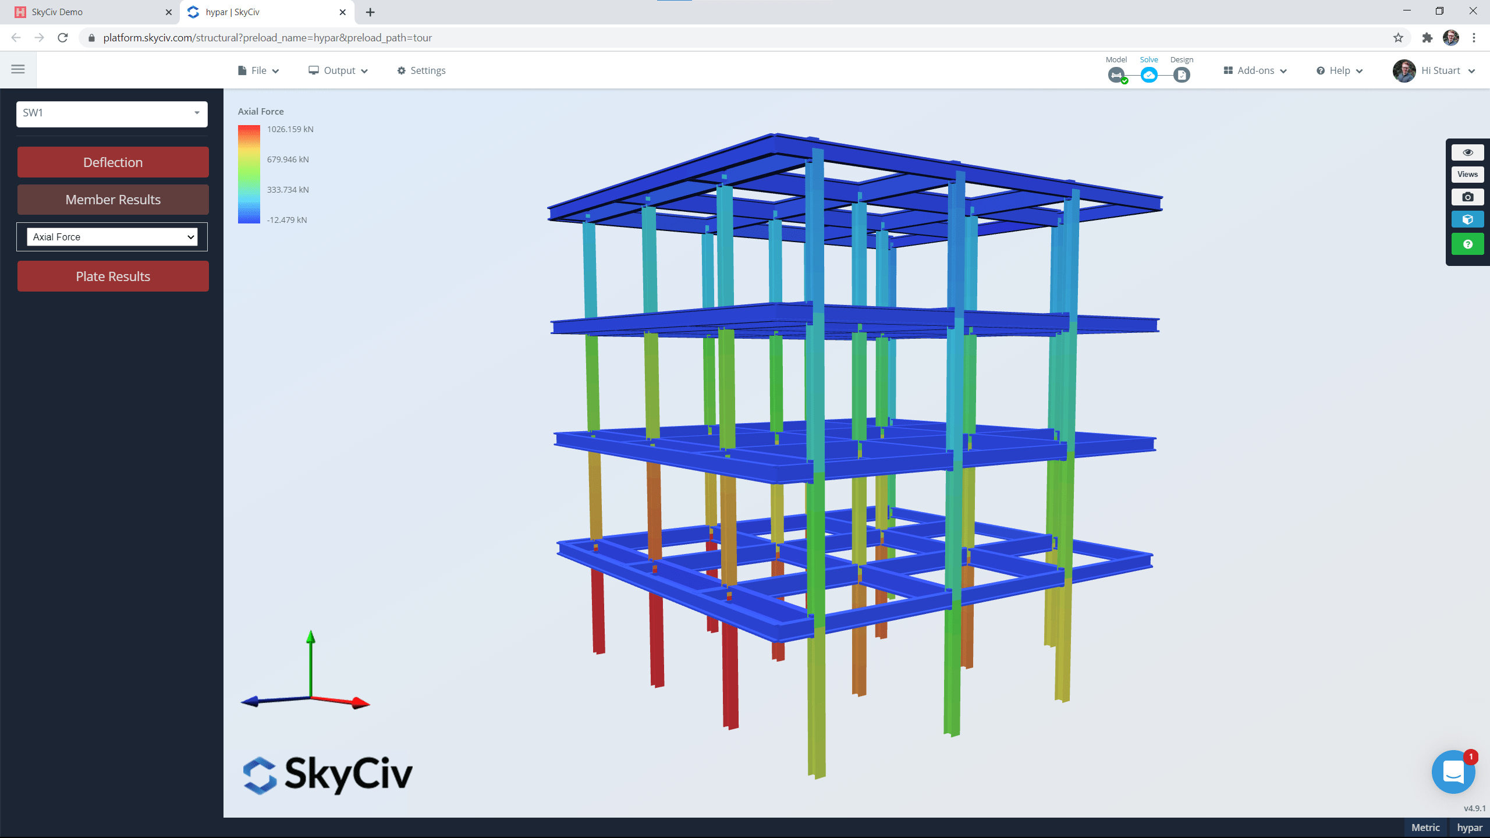Click the Add-ons menu icon
1490x838 pixels.
[x=1227, y=70]
